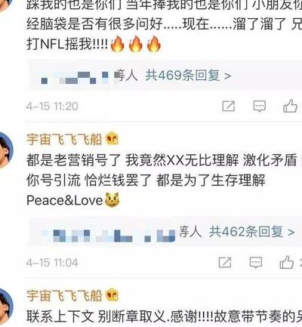Expand 共469条回复 reply thread
This screenshot has height=327, width=302.
188,76
